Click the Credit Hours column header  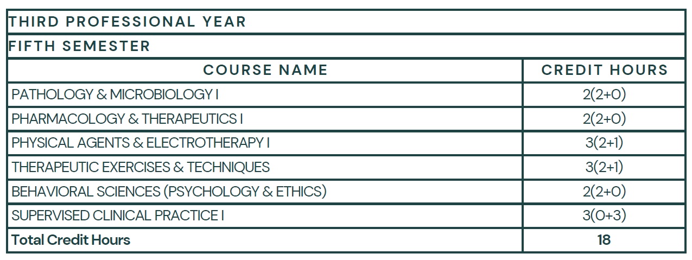604,70
